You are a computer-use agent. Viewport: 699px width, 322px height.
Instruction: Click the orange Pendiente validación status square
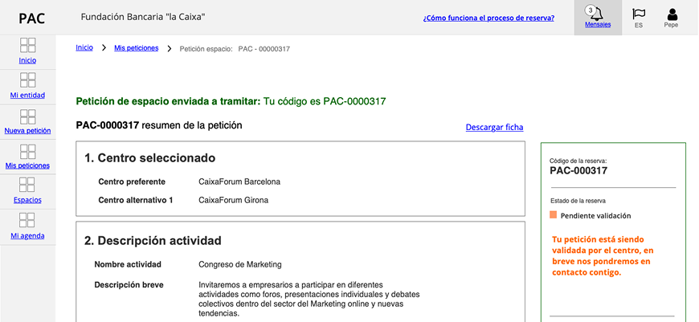(x=553, y=215)
